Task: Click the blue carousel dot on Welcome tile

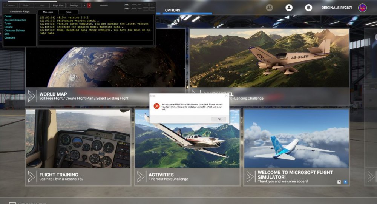Action: pos(345,182)
